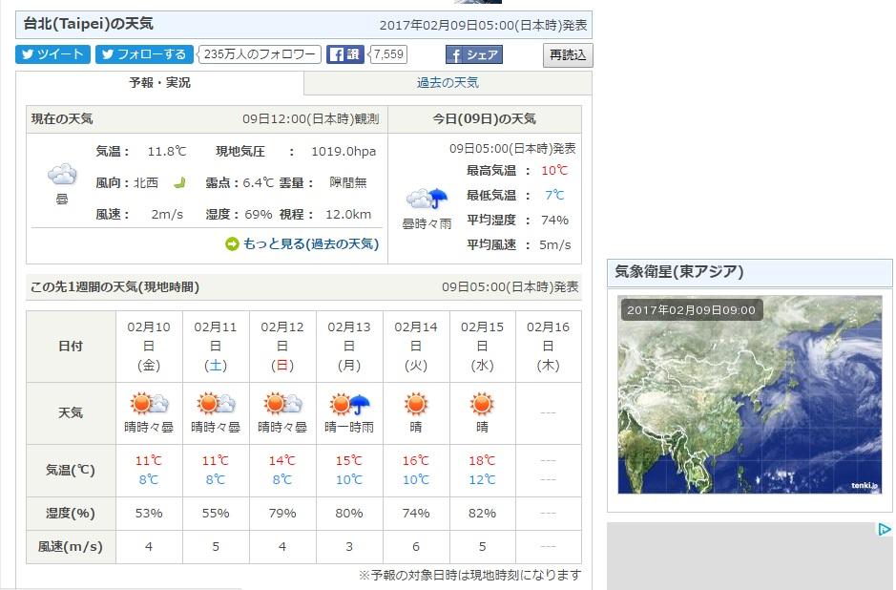Viewport: 896px width, 590px height.
Task: Click the 気温(℃) row header
Action: click(71, 471)
